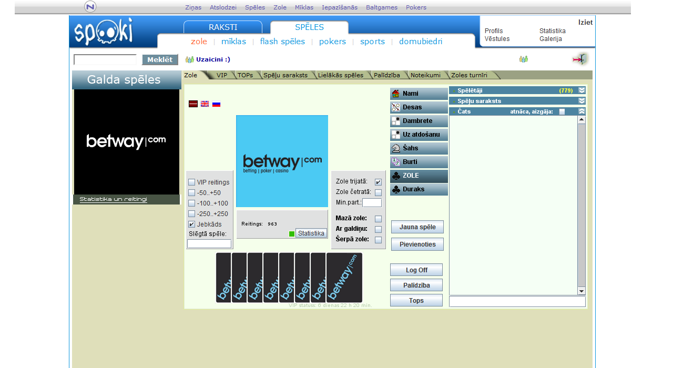Go to sports submenu item
673x368 pixels.
point(372,42)
